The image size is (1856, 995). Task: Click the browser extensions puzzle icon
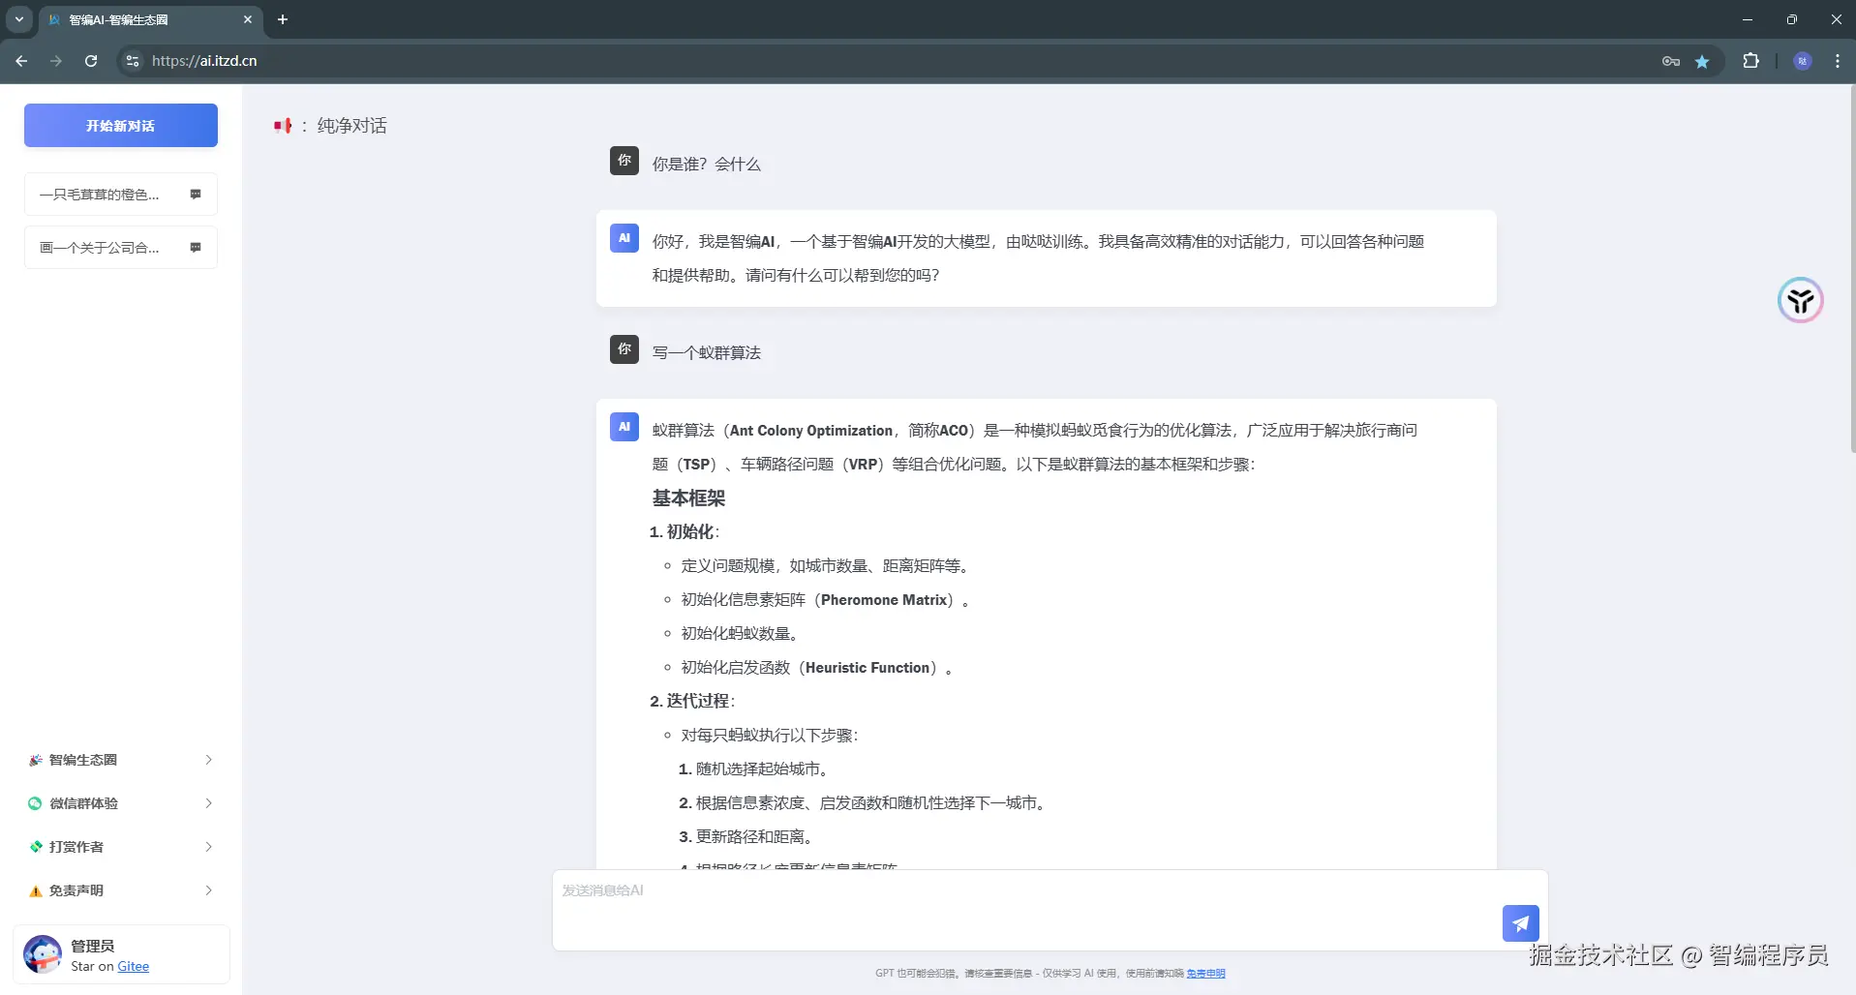point(1750,60)
